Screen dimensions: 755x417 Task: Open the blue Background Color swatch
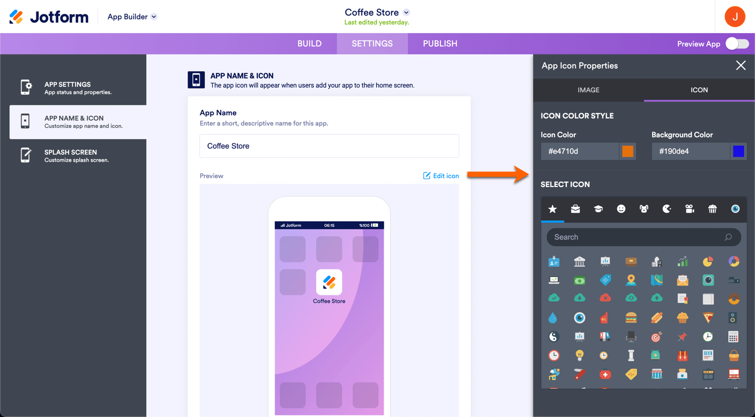click(x=739, y=151)
